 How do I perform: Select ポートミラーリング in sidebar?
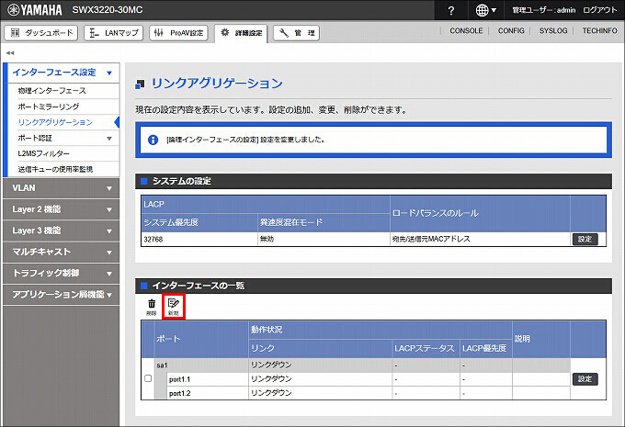[55, 107]
